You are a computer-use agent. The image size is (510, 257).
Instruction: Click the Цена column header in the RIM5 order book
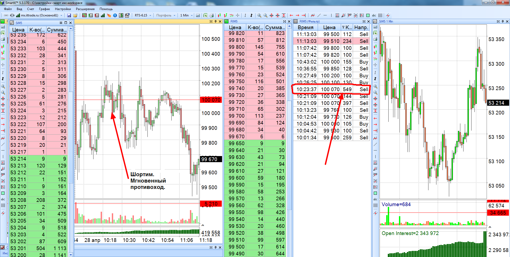(x=235, y=27)
